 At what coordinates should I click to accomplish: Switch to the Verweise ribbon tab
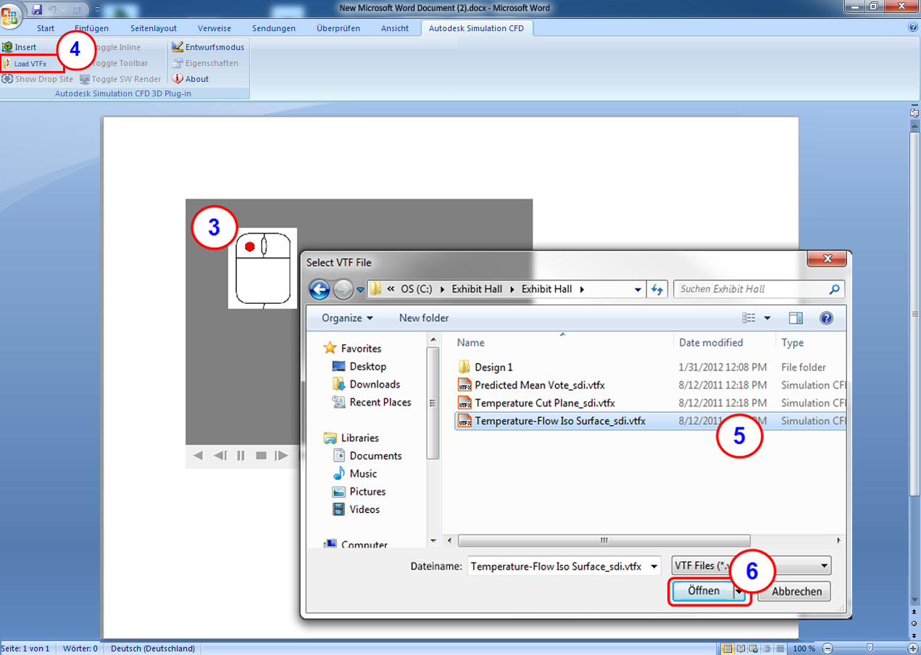pos(214,28)
